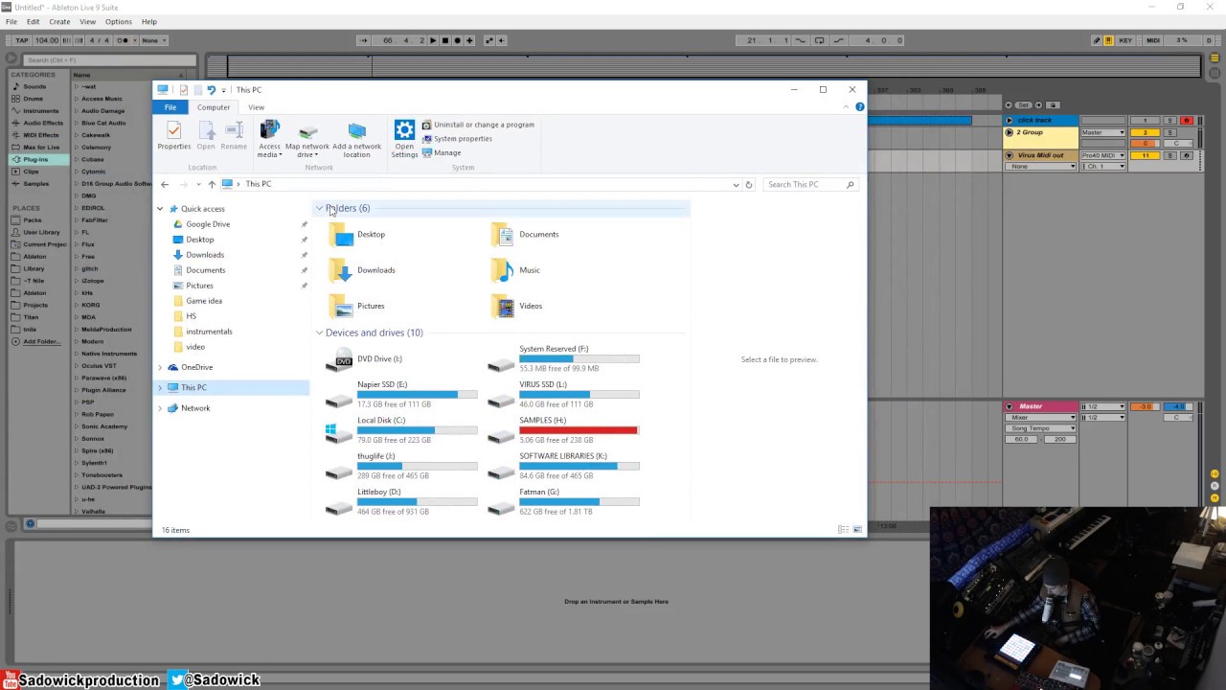Click System properties in ribbon
The width and height of the screenshot is (1226, 690).
pos(457,139)
